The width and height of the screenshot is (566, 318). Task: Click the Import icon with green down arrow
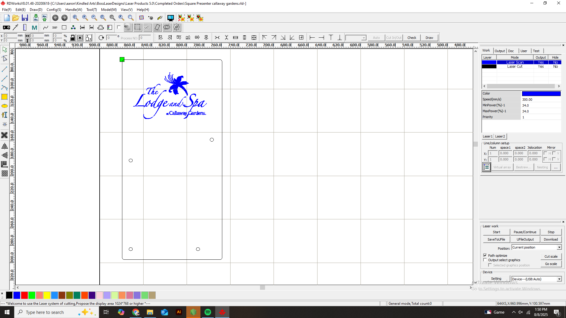[36, 18]
